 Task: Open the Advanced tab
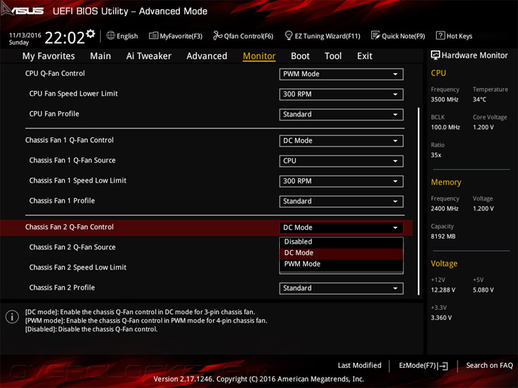[x=206, y=56]
